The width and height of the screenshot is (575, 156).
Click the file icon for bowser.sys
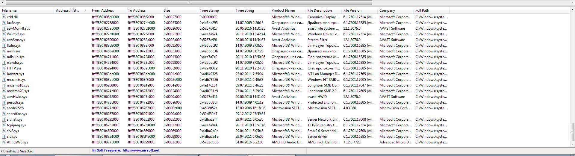(4, 74)
